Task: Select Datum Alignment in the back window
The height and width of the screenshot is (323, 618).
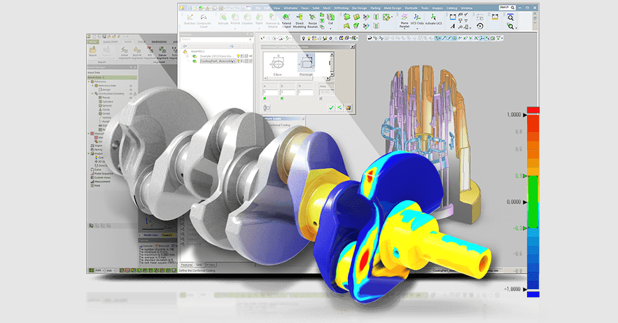Action: pyautogui.click(x=162, y=52)
